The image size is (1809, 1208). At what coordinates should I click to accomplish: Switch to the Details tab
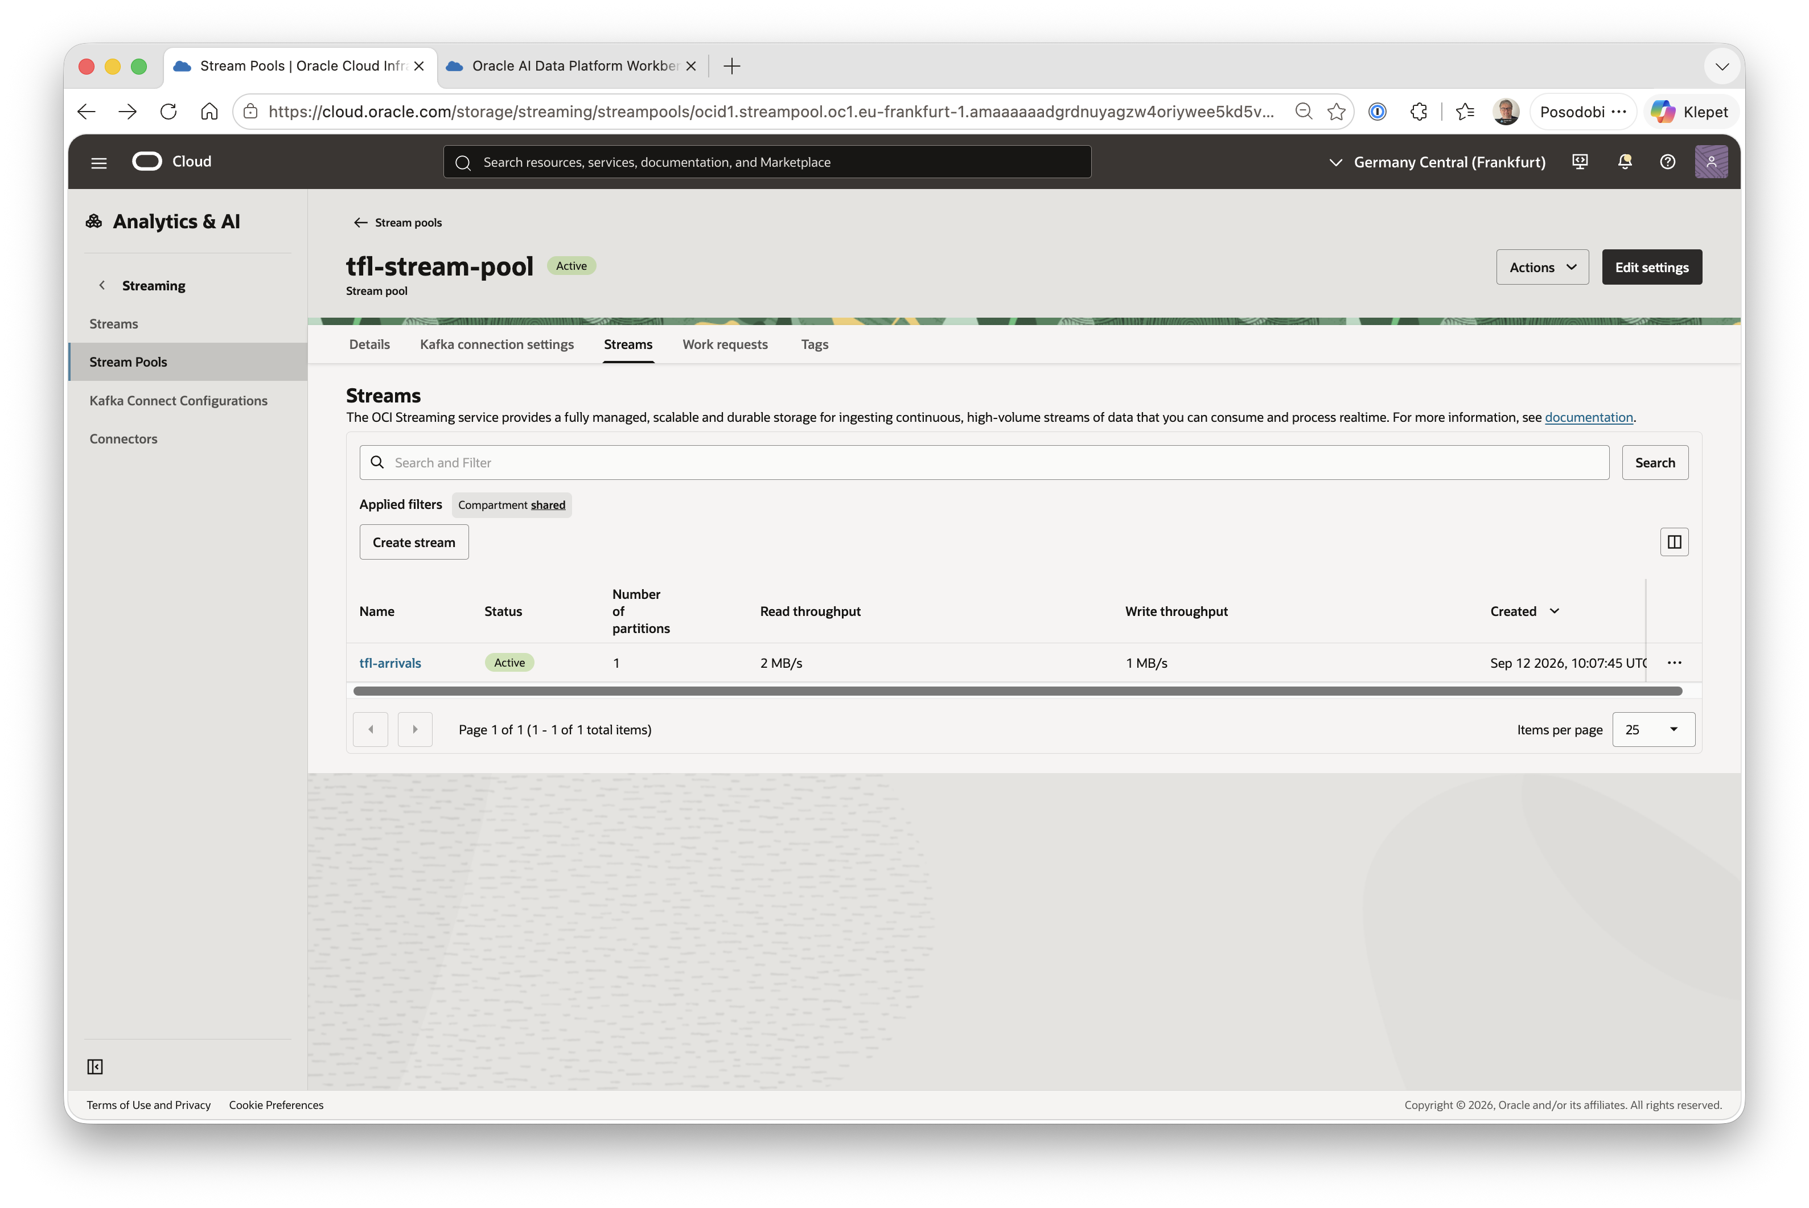coord(369,344)
